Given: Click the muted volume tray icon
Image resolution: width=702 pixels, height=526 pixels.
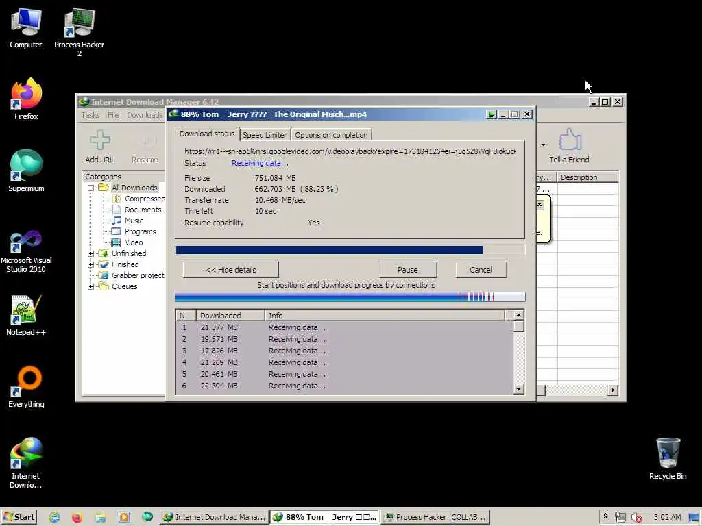Looking at the screenshot, I should tap(636, 518).
